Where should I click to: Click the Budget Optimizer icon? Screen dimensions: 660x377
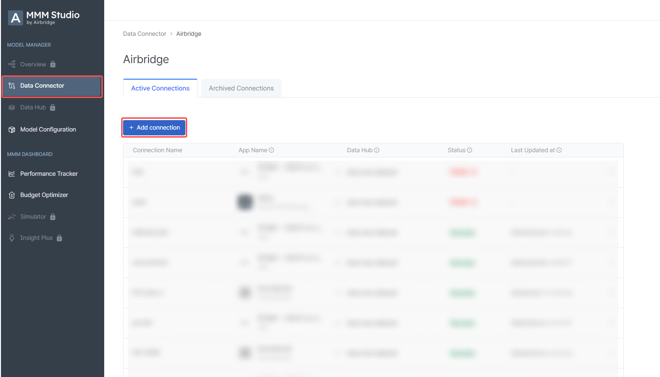point(12,195)
